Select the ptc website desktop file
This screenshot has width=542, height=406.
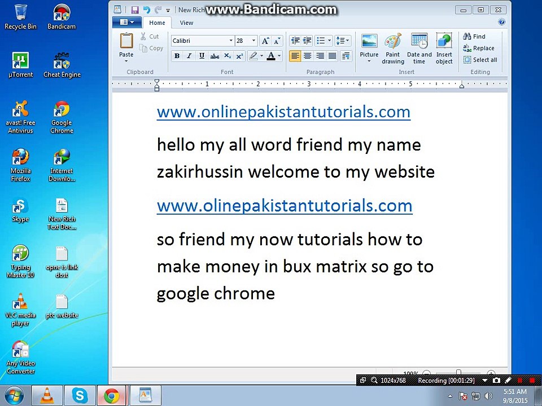[62, 306]
